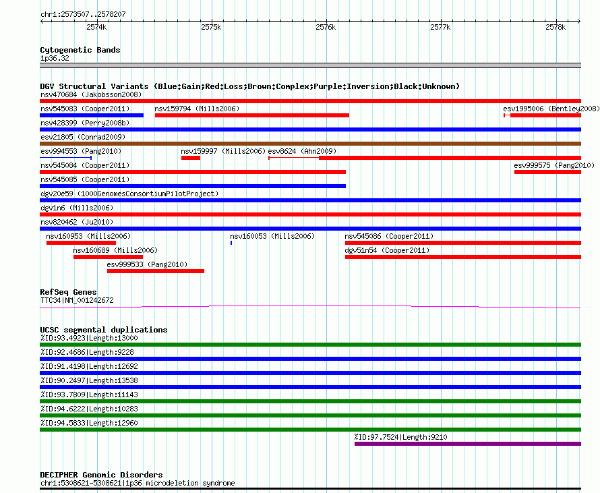The height and width of the screenshot is (493, 600).
Task: Select the %ID:94.5833 Length:12960 duplication label
Action: (89, 423)
